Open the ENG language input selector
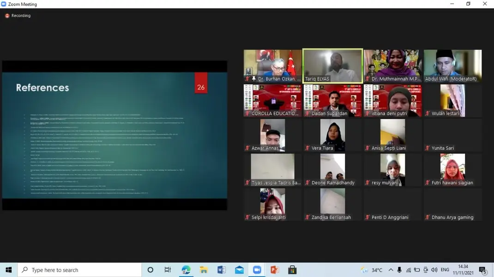 [445, 270]
